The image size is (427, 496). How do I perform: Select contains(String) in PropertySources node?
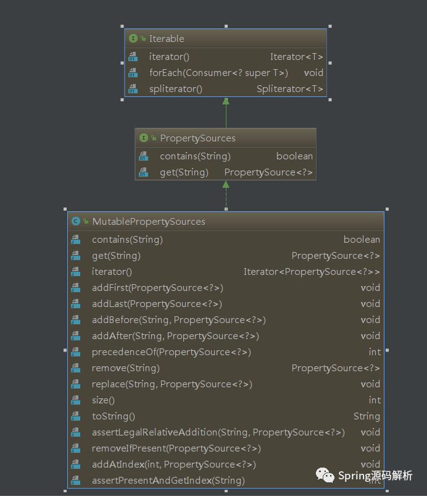(195, 156)
